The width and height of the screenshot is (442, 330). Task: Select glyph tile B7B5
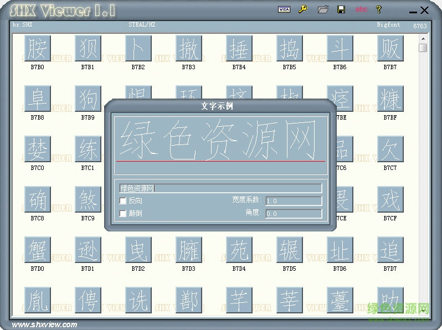click(290, 48)
